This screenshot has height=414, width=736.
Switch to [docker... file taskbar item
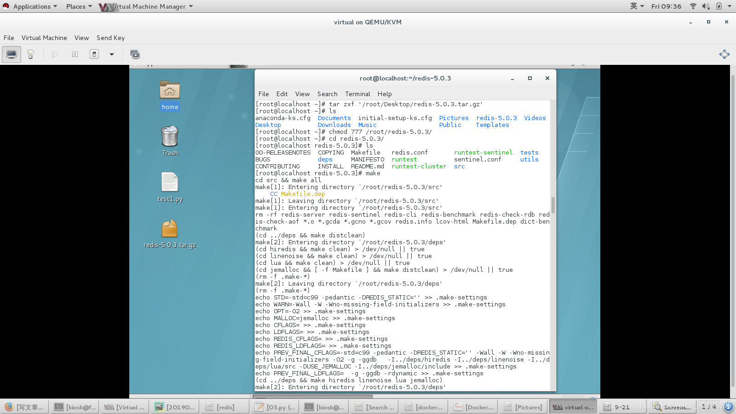[x=424, y=407]
